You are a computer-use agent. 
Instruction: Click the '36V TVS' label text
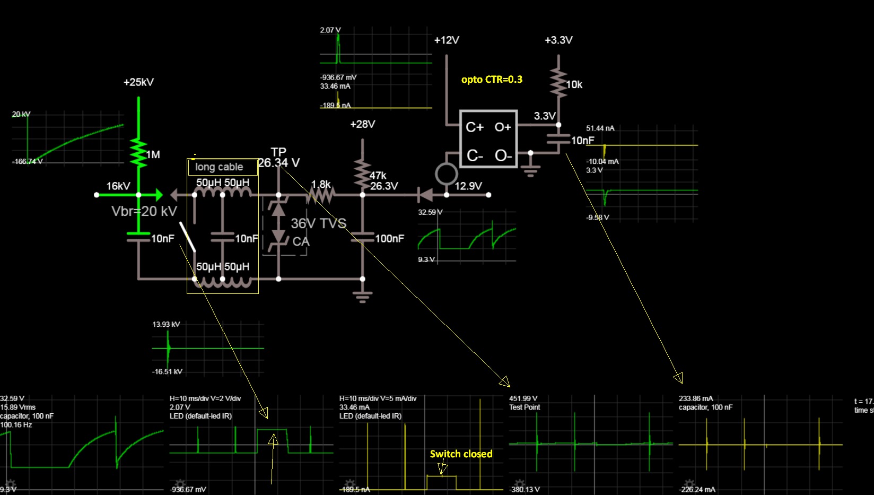[318, 223]
